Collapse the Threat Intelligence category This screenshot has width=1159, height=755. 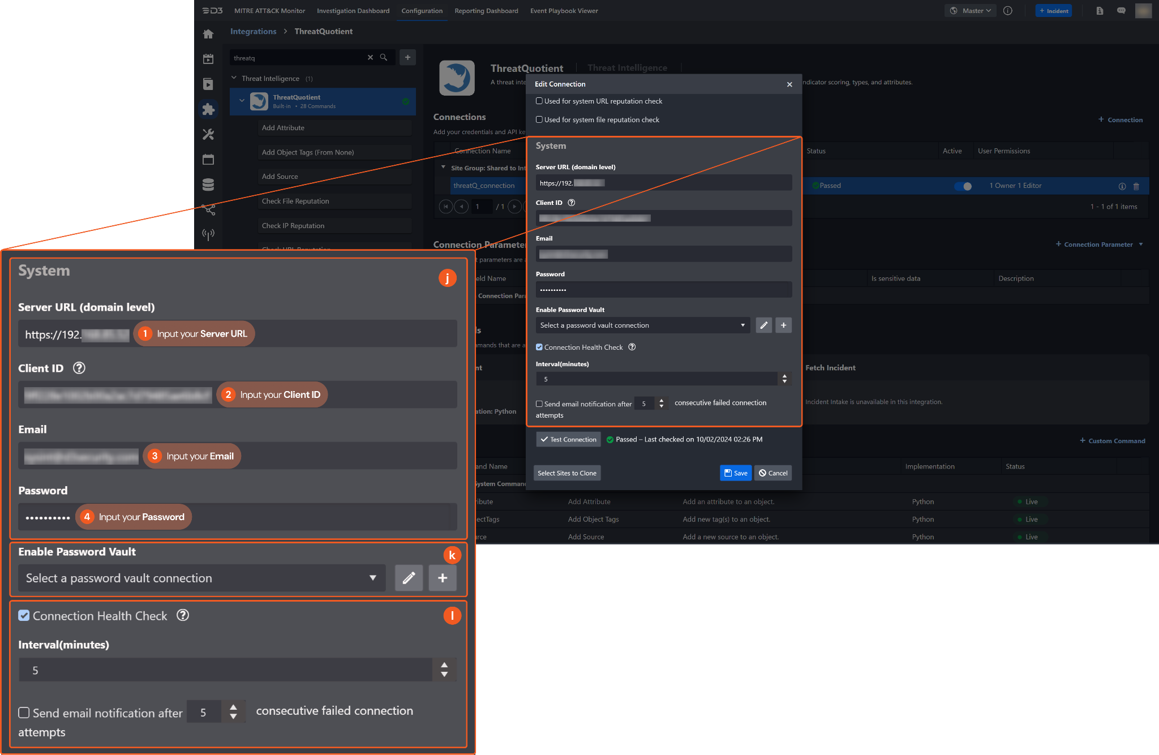[x=234, y=78]
